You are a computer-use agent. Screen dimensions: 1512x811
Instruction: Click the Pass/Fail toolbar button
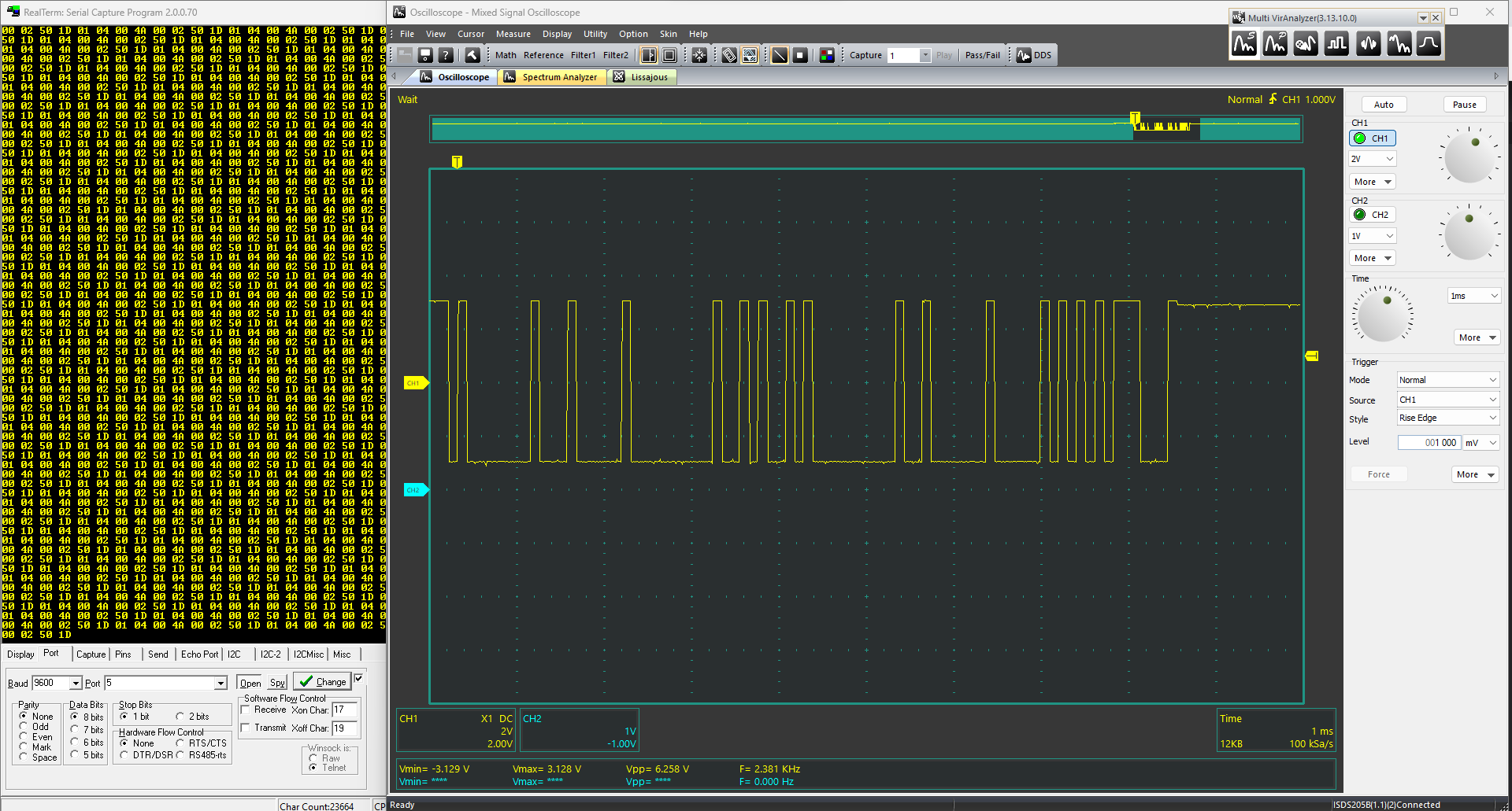pos(982,55)
